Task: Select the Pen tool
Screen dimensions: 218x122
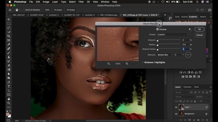Action: pos(9,82)
